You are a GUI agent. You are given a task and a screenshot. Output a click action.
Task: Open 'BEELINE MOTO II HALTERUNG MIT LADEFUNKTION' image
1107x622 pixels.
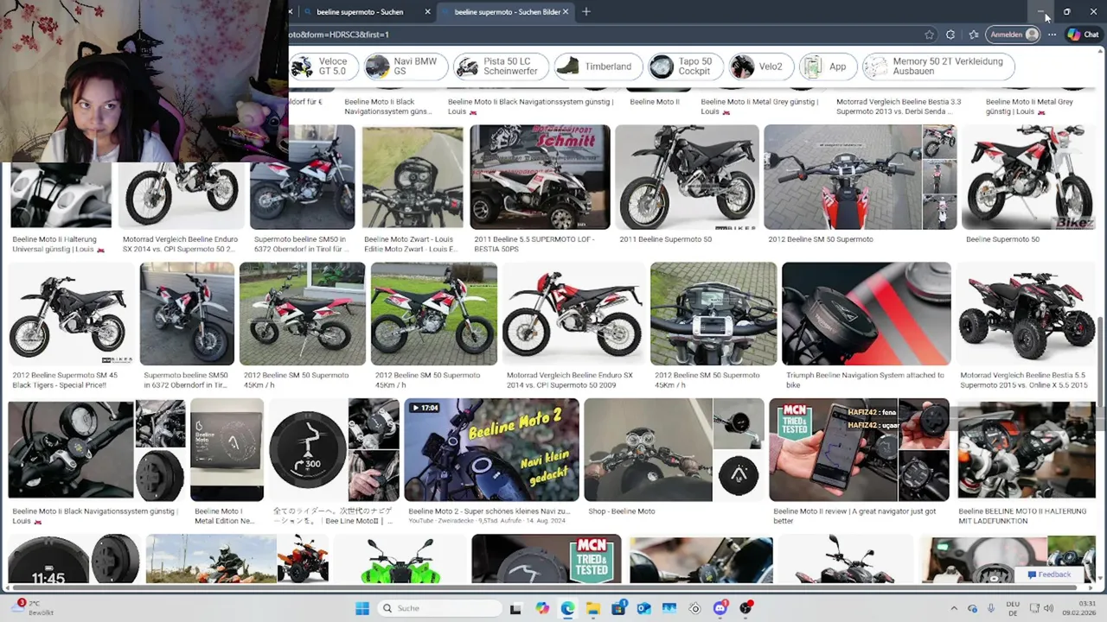point(1025,449)
